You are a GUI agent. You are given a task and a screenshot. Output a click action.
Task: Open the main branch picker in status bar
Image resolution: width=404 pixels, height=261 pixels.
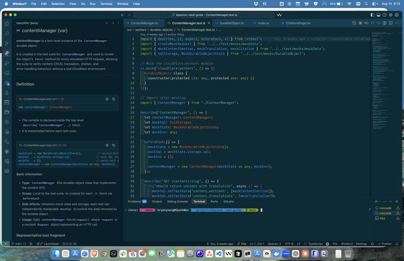click(x=16, y=244)
